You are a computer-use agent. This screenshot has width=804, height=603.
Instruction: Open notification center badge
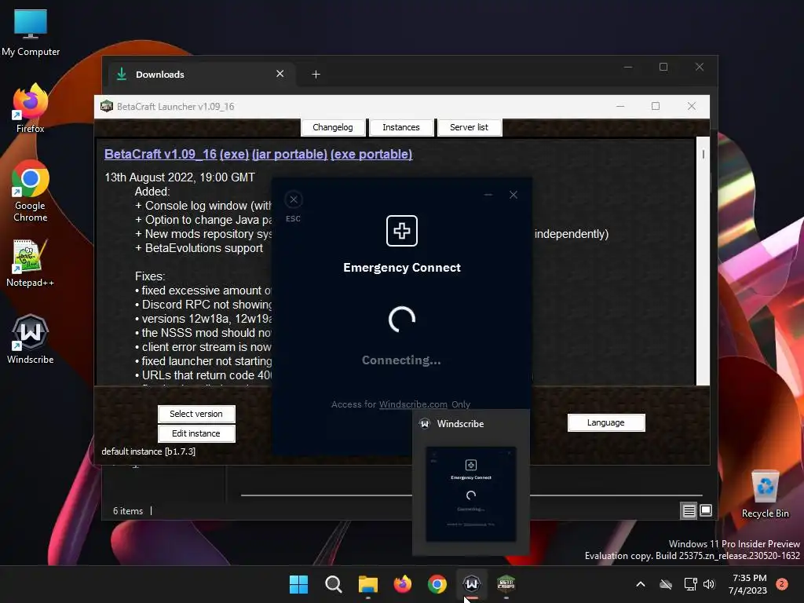(782, 583)
